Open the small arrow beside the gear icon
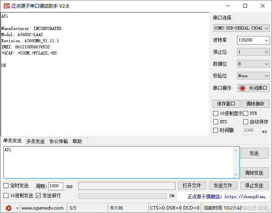Image resolution: width=272 pixels, height=213 pixels. [17, 208]
